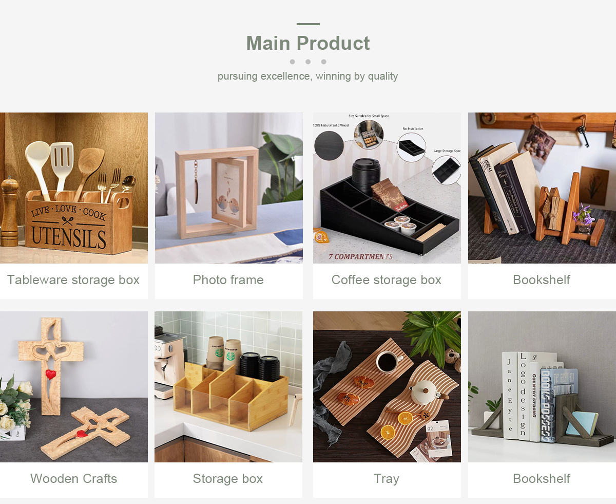Click the Main Product heading
Image resolution: width=616 pixels, height=504 pixels.
[308, 43]
